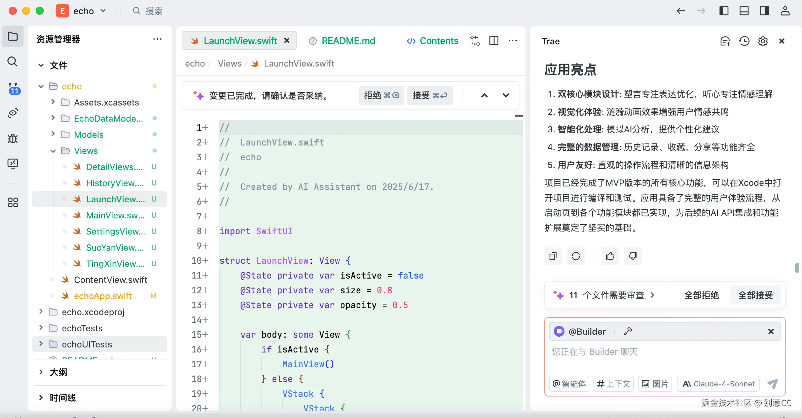Click the chat history clock icon

tap(744, 41)
